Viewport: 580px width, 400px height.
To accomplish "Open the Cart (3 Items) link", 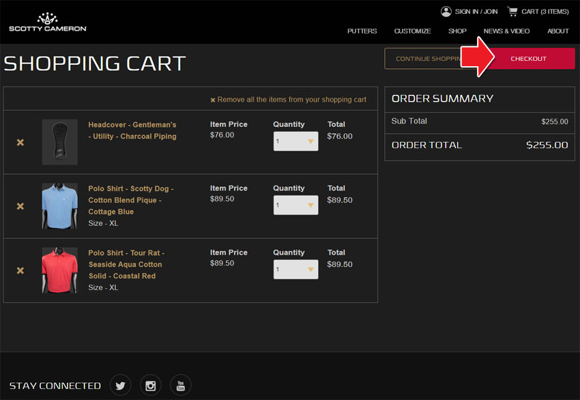I will (x=545, y=12).
